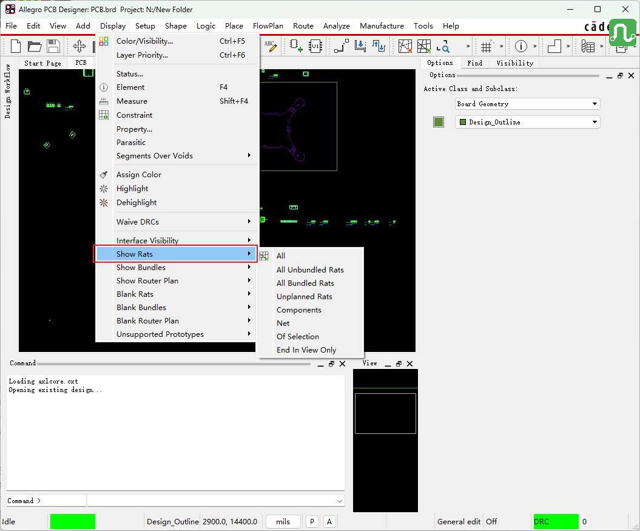Open the Design Workflow side panel
This screenshot has height=531, width=640.
(x=7, y=91)
